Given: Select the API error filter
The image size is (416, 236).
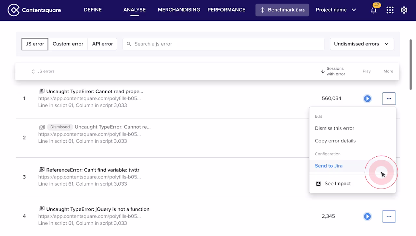Looking at the screenshot, I should click(x=102, y=44).
